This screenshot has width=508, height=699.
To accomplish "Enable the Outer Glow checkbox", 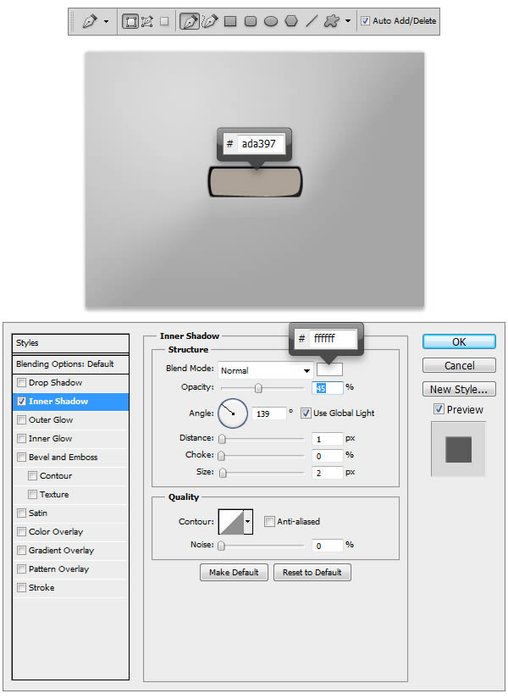I will tap(21, 420).
